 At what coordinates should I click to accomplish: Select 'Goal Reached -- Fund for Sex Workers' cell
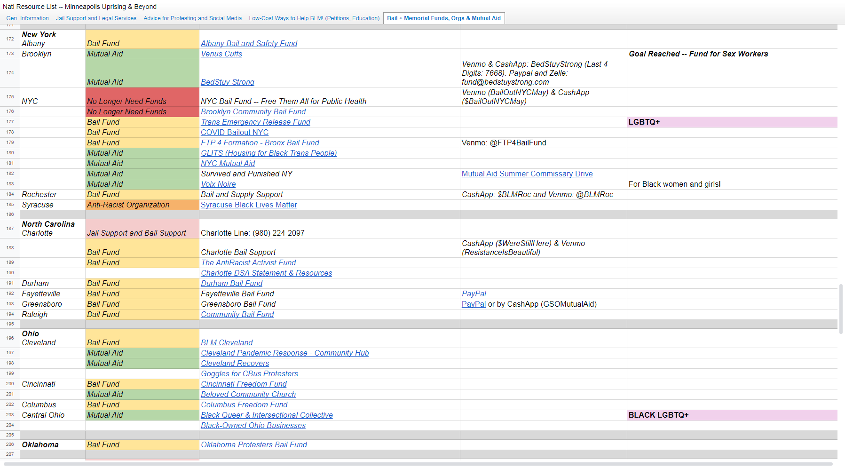[732, 54]
